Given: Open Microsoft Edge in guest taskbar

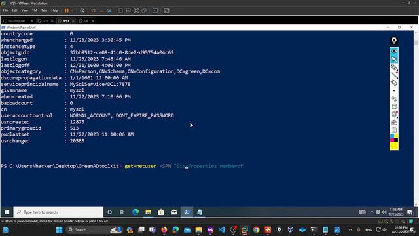Looking at the screenshot, I should click(x=136, y=212).
